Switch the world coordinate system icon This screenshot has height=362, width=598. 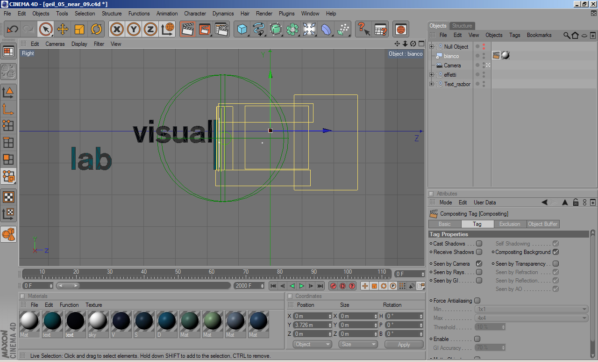[x=167, y=29]
